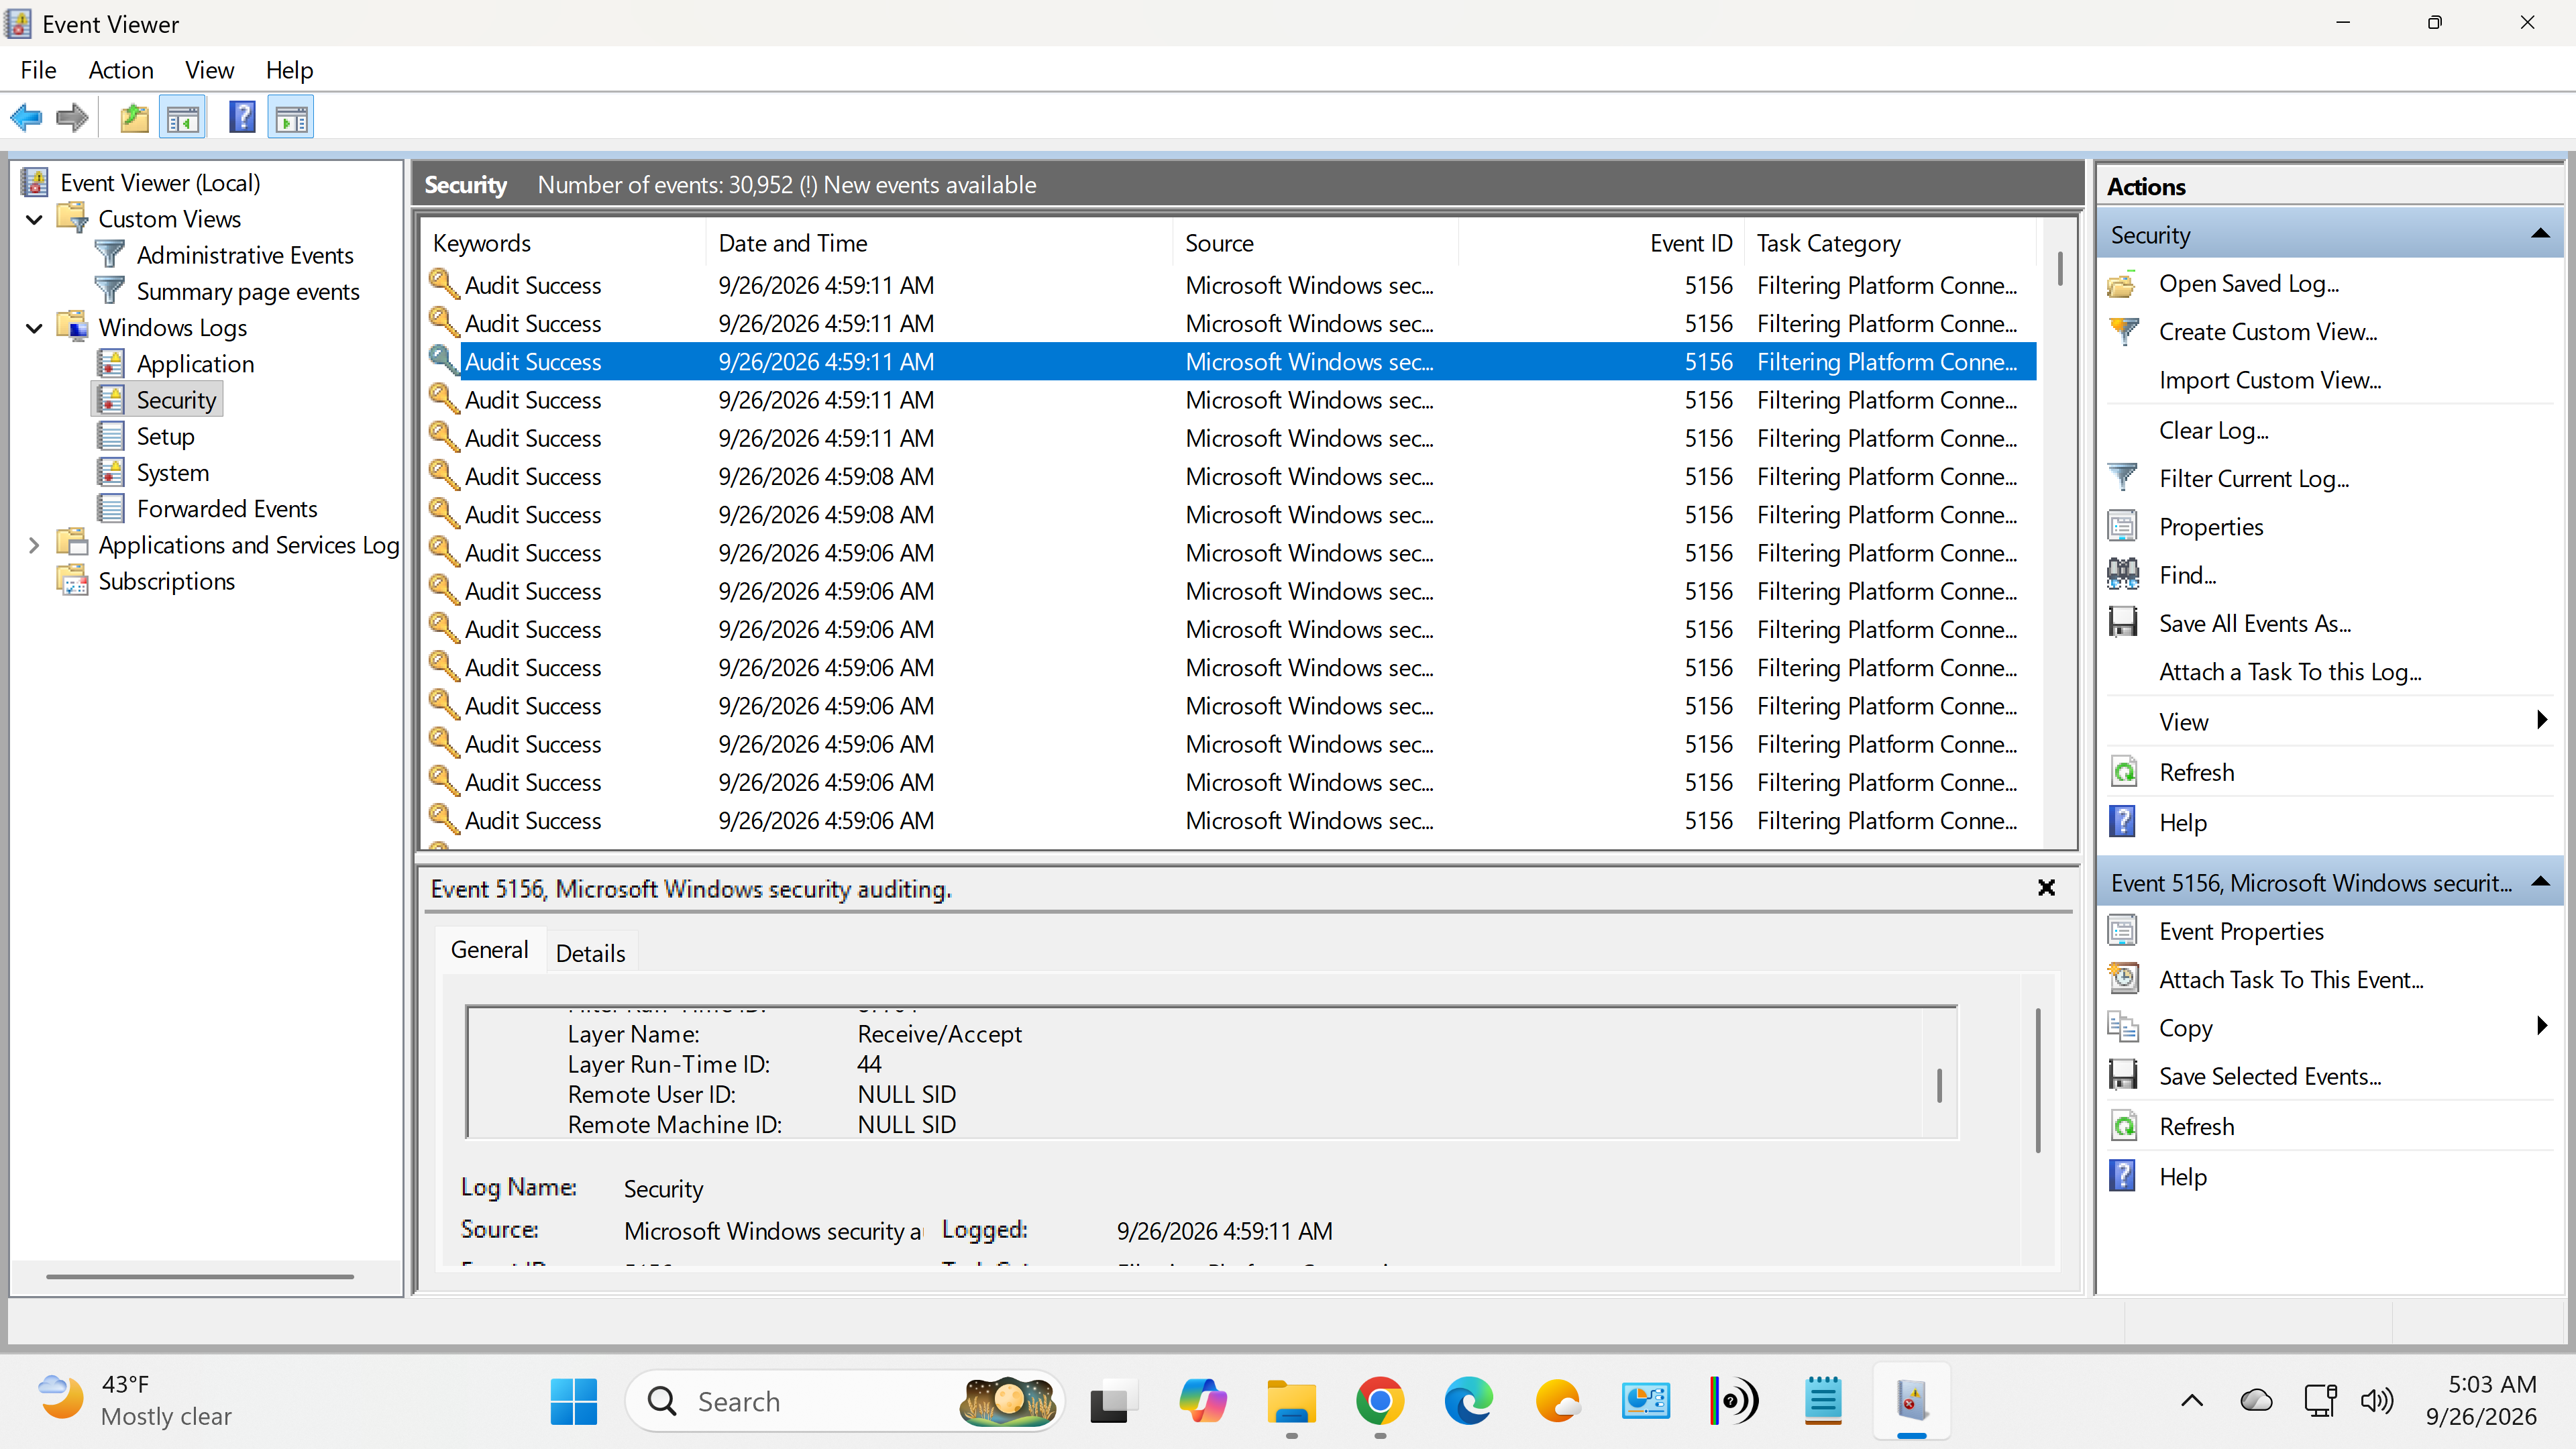The image size is (2576, 1449).
Task: Select the System log in tree
Action: coord(173,473)
